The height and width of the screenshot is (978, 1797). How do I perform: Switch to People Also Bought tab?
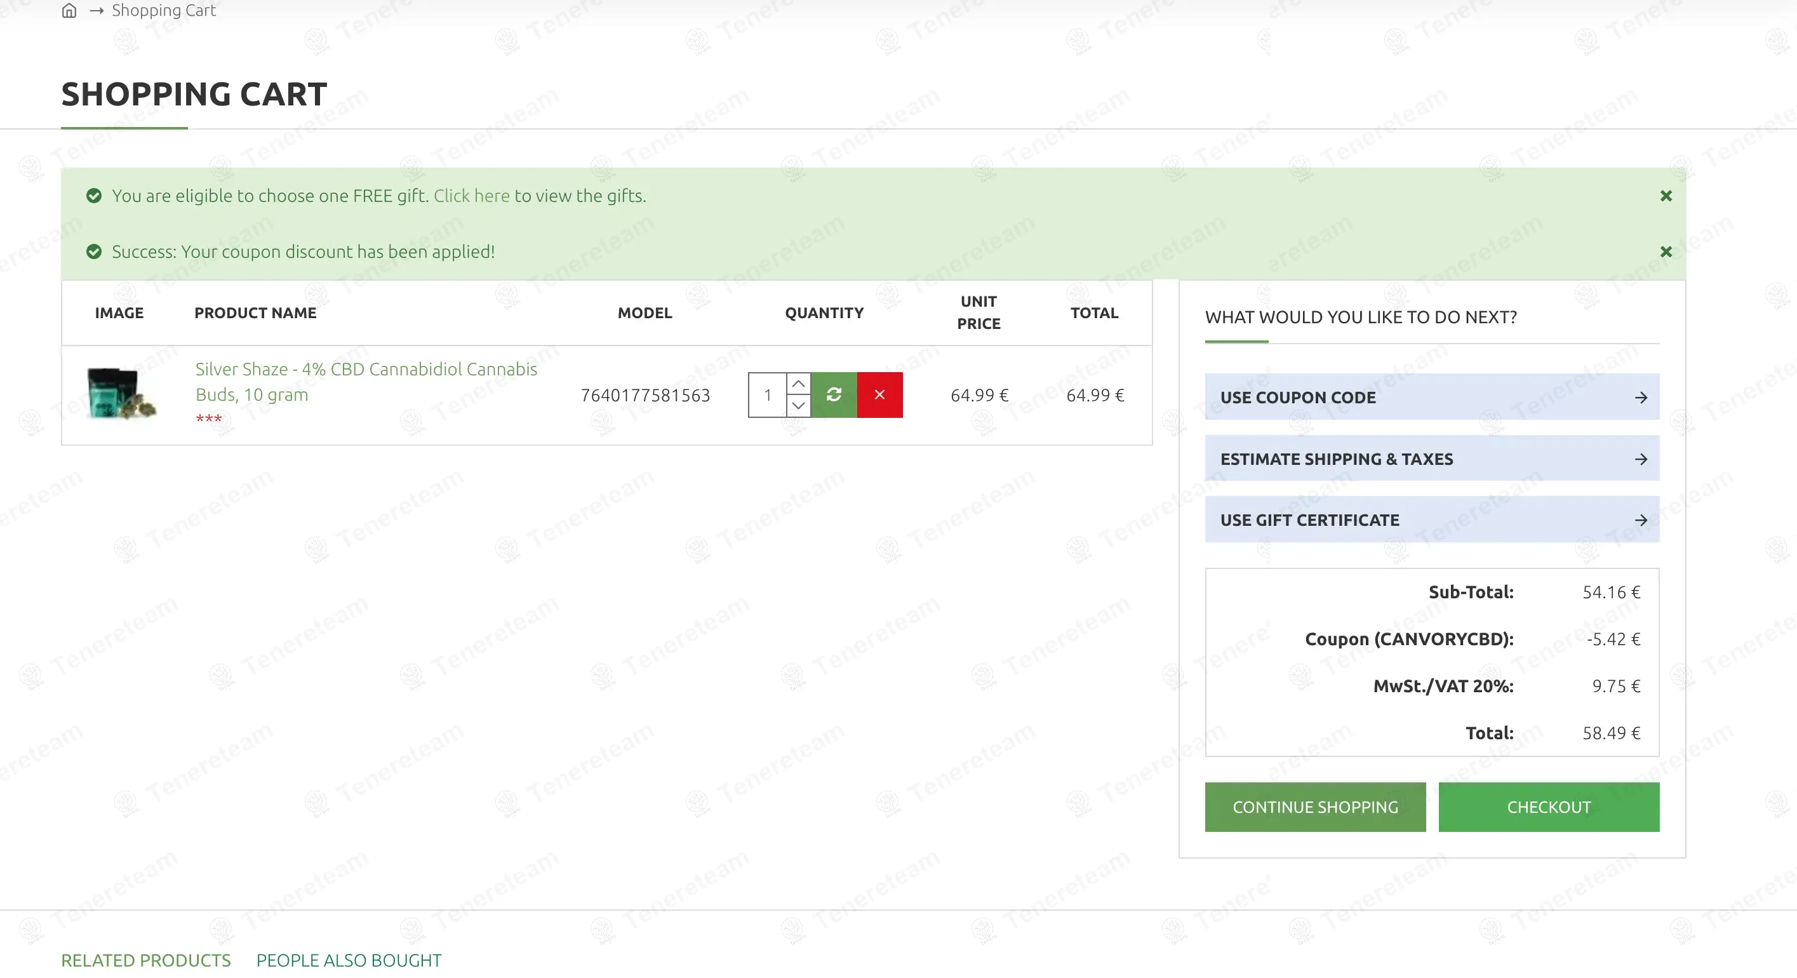tap(349, 960)
